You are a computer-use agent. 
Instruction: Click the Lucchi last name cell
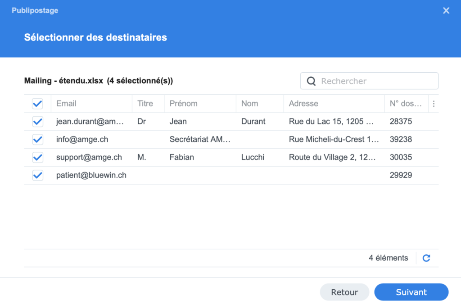253,157
